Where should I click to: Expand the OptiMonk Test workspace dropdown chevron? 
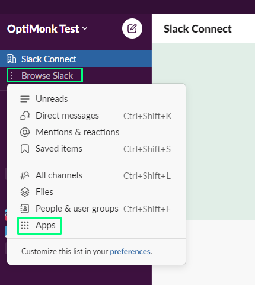[x=85, y=28]
